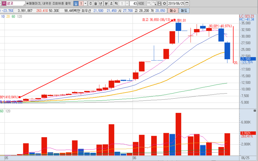Click the 최우선 best quote label
This screenshot has height=161, width=258.
coord(86,11)
